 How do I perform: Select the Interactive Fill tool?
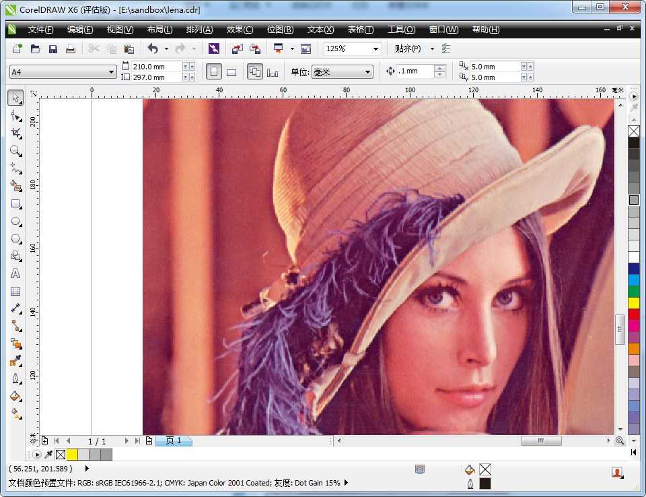[x=15, y=413]
